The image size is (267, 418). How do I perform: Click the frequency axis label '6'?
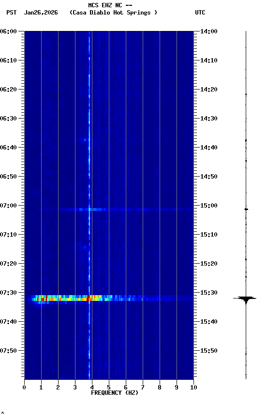coord(126,388)
